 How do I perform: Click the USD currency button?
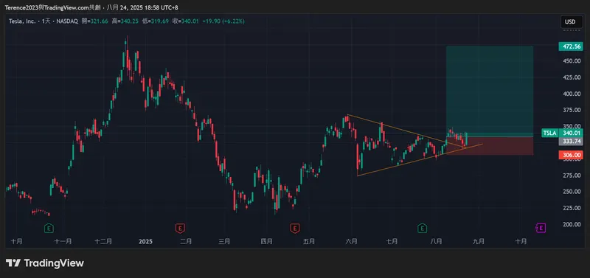coord(570,22)
